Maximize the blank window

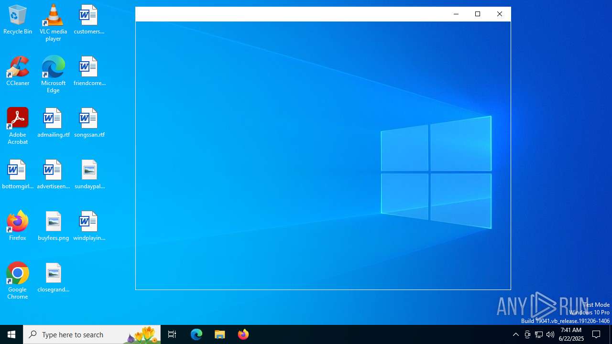[478, 14]
